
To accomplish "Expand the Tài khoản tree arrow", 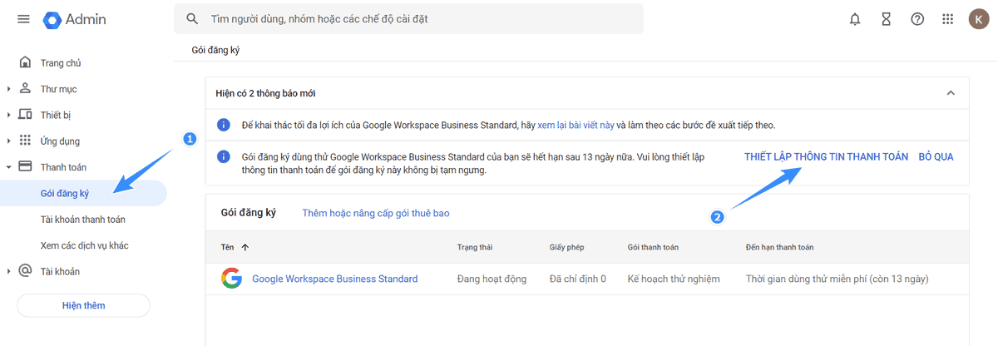I will tap(8, 271).
